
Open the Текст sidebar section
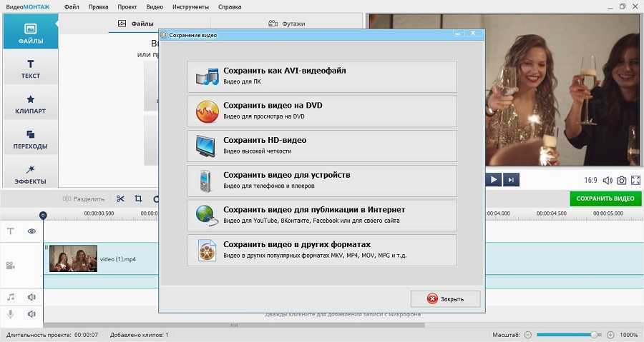point(29,69)
